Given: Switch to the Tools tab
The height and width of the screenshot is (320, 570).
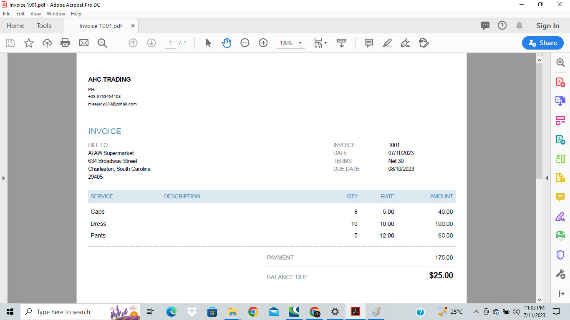Looking at the screenshot, I should 44,26.
